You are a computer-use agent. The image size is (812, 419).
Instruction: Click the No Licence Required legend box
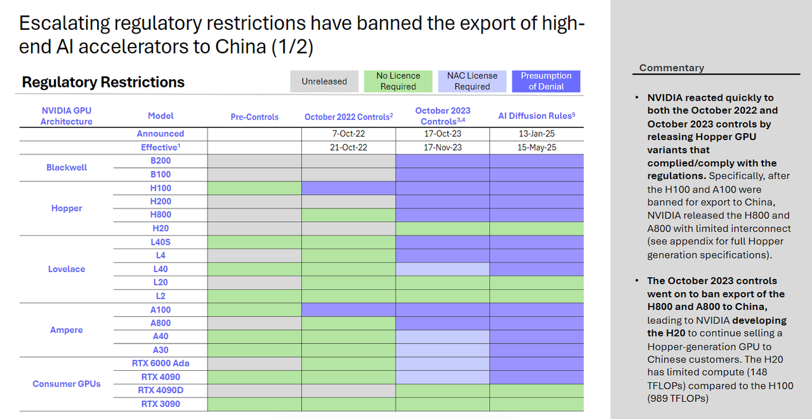[398, 81]
